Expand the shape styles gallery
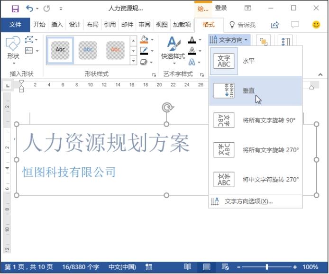This screenshot has height=274, width=329. [x=134, y=61]
